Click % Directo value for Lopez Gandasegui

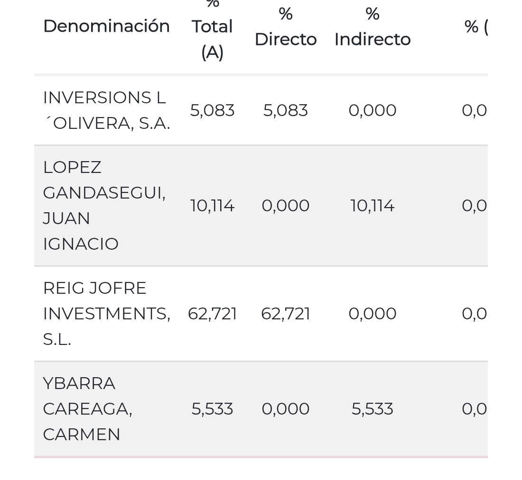pyautogui.click(x=285, y=206)
